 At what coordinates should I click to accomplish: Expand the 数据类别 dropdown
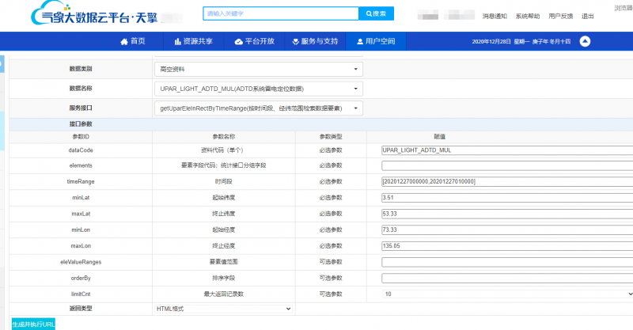point(258,69)
